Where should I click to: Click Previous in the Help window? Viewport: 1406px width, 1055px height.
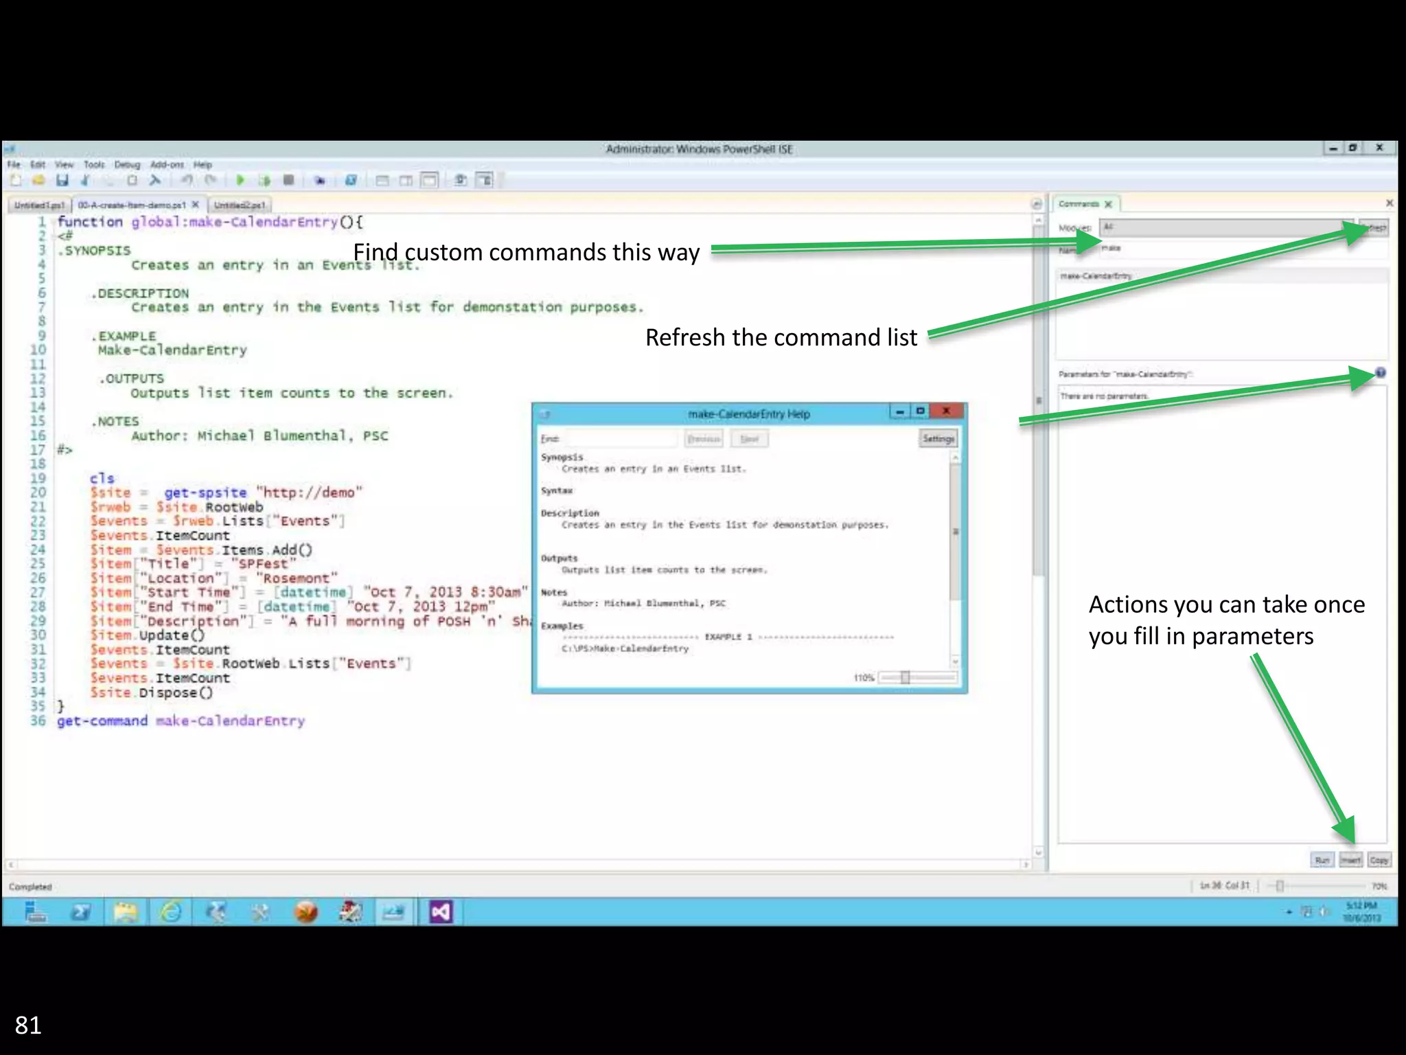click(x=704, y=438)
